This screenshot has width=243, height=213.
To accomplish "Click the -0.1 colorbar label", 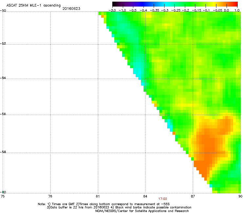I will tap(206, 10).
